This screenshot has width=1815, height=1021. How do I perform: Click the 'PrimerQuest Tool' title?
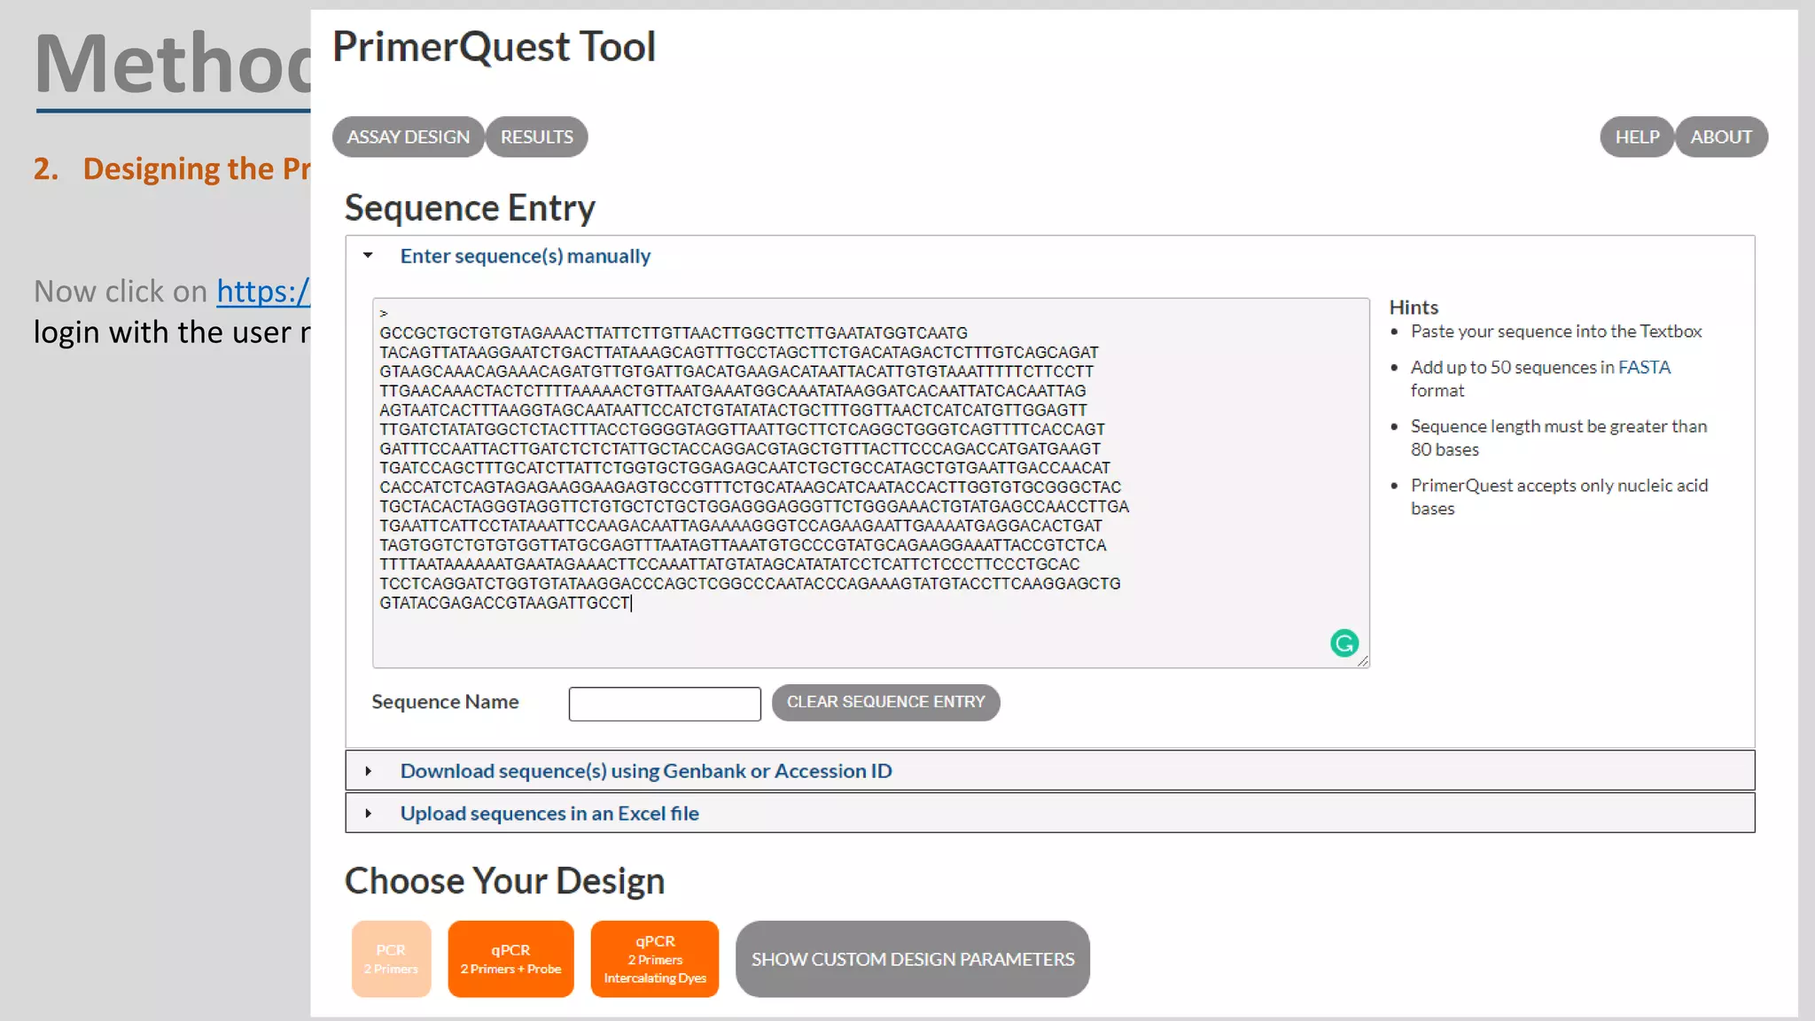pyautogui.click(x=494, y=47)
